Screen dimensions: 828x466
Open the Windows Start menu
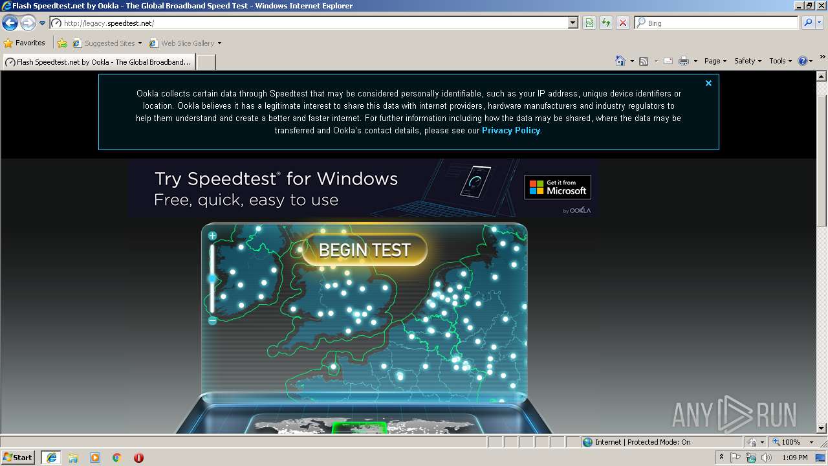click(x=18, y=458)
